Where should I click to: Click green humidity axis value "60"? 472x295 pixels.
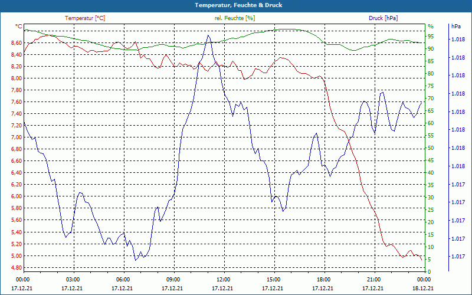point(431,123)
